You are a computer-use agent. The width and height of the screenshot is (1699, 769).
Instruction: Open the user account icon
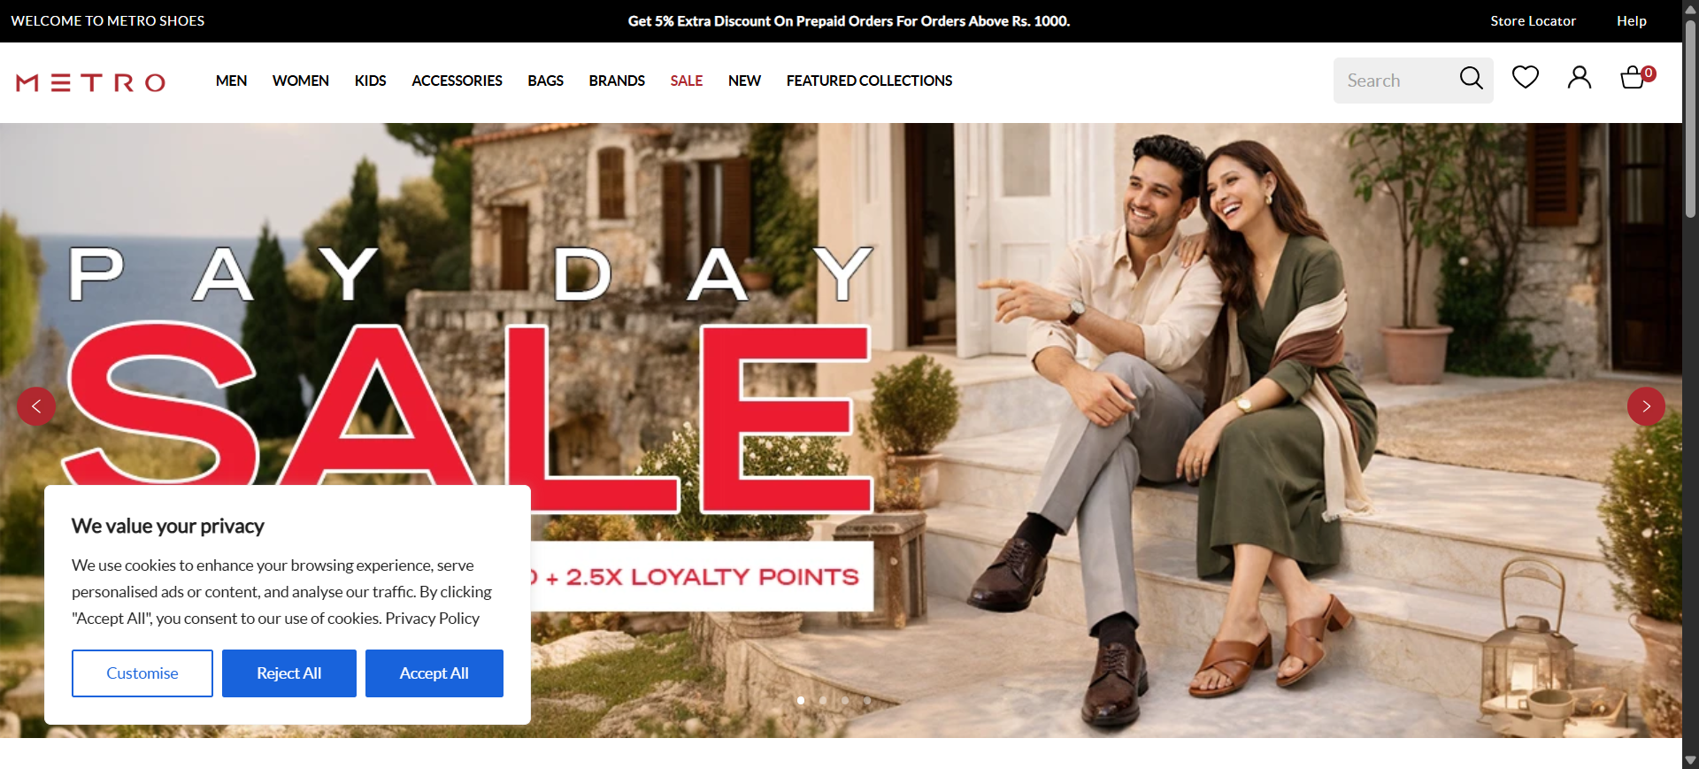pos(1580,78)
